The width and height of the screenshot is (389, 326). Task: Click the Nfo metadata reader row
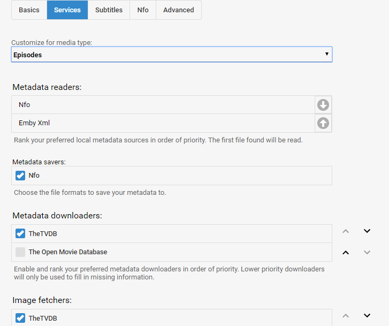pos(161,105)
